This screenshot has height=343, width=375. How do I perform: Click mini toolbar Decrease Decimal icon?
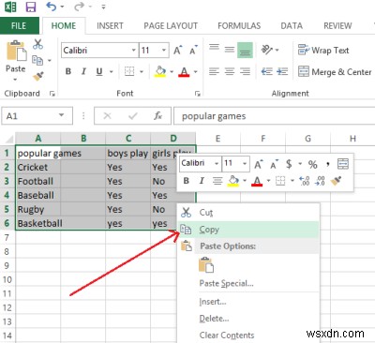[321, 181]
